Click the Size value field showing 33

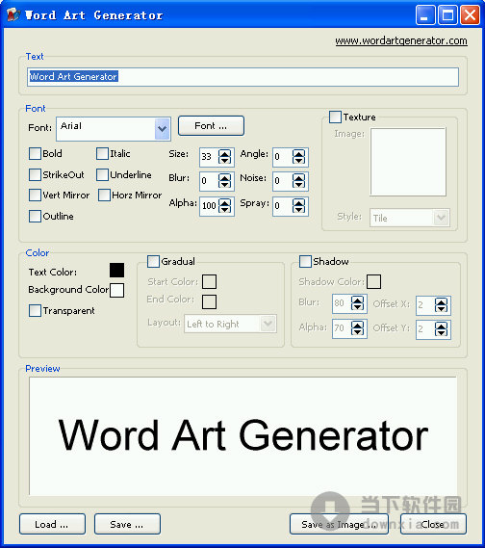(x=209, y=157)
